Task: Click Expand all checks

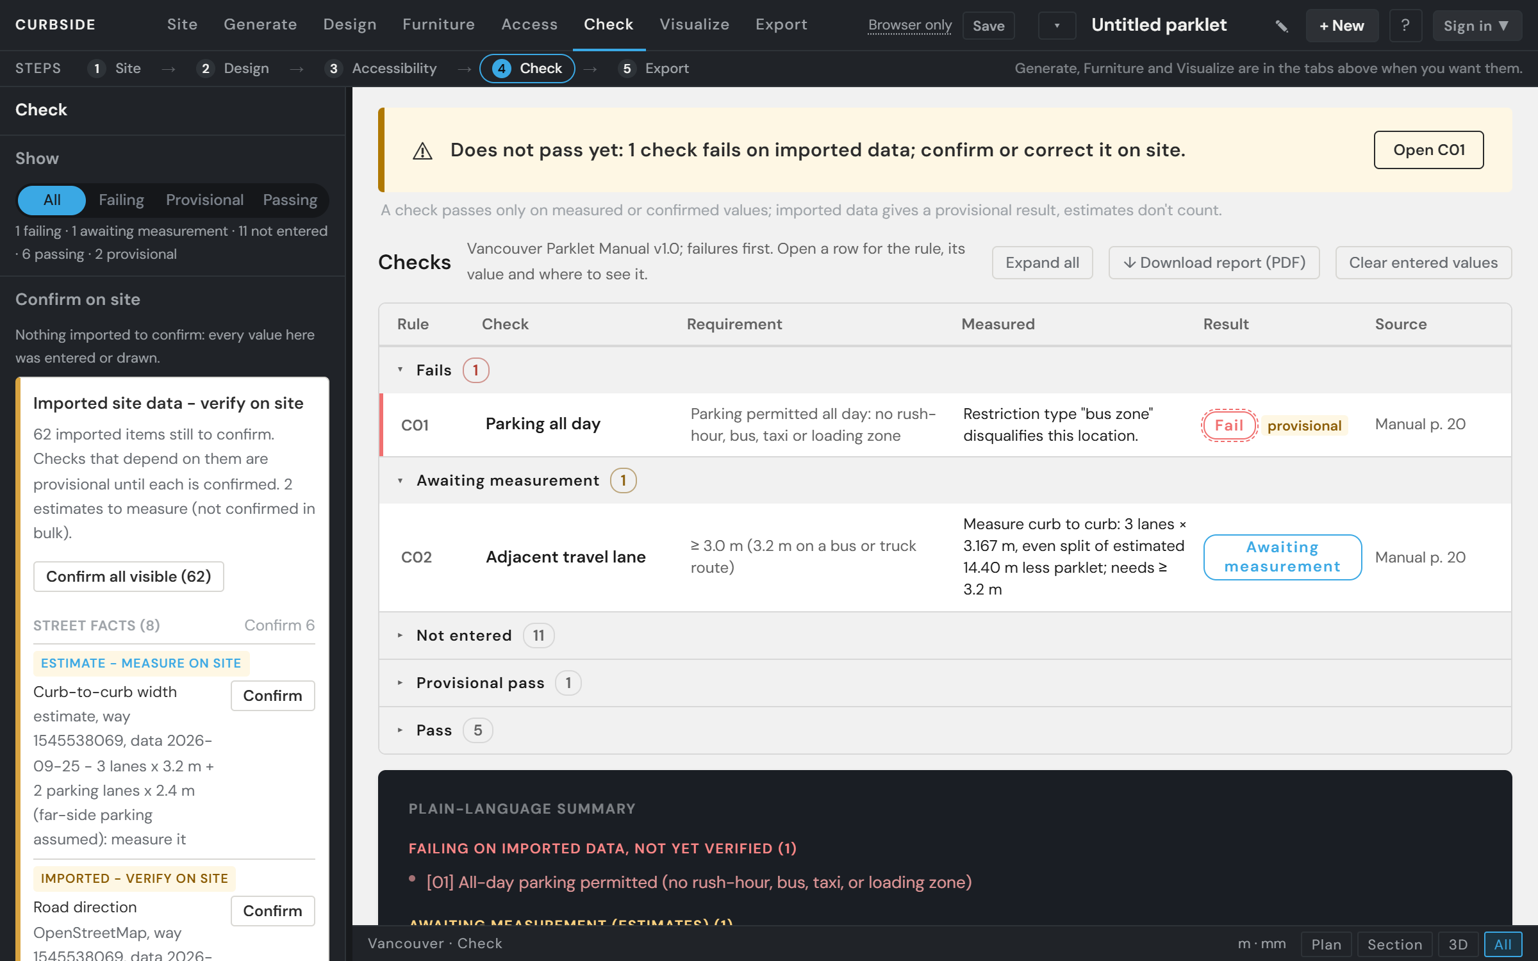Action: click(x=1042, y=263)
